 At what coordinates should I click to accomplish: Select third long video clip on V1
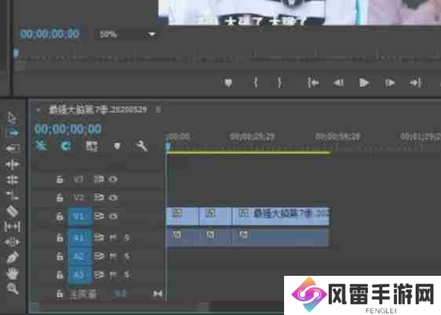281,216
